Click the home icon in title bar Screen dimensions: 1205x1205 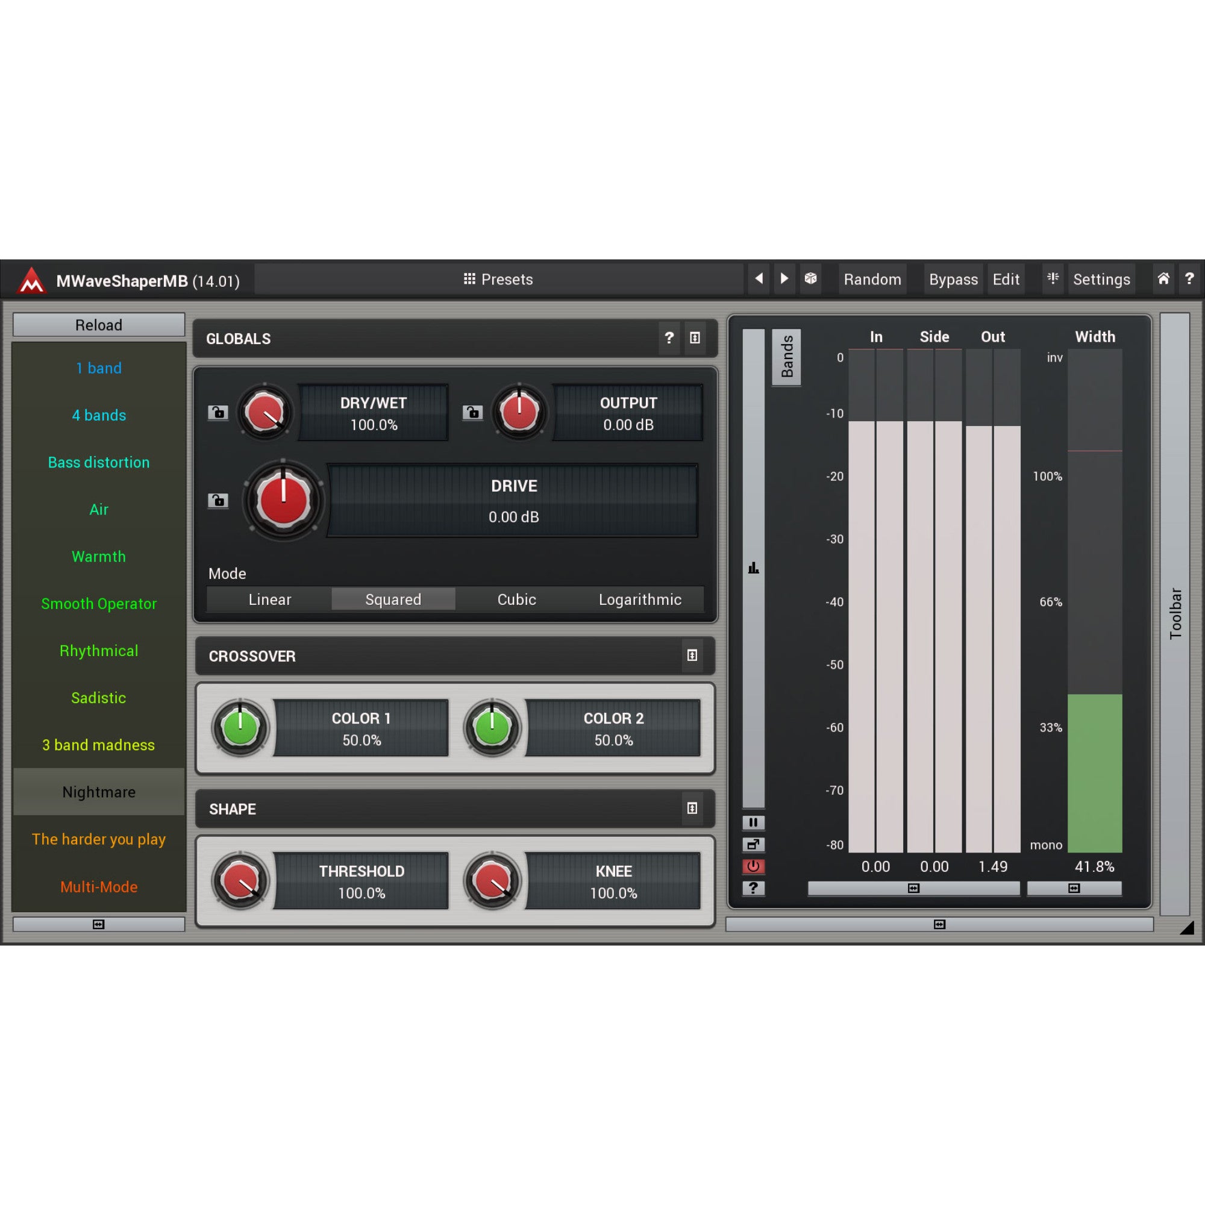tap(1164, 279)
